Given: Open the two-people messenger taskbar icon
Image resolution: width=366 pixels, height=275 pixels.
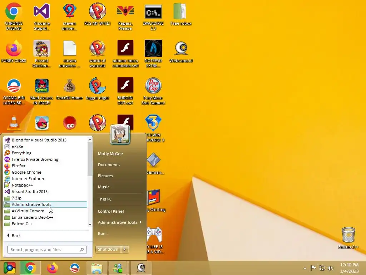Looking at the screenshot, I should tap(118, 268).
